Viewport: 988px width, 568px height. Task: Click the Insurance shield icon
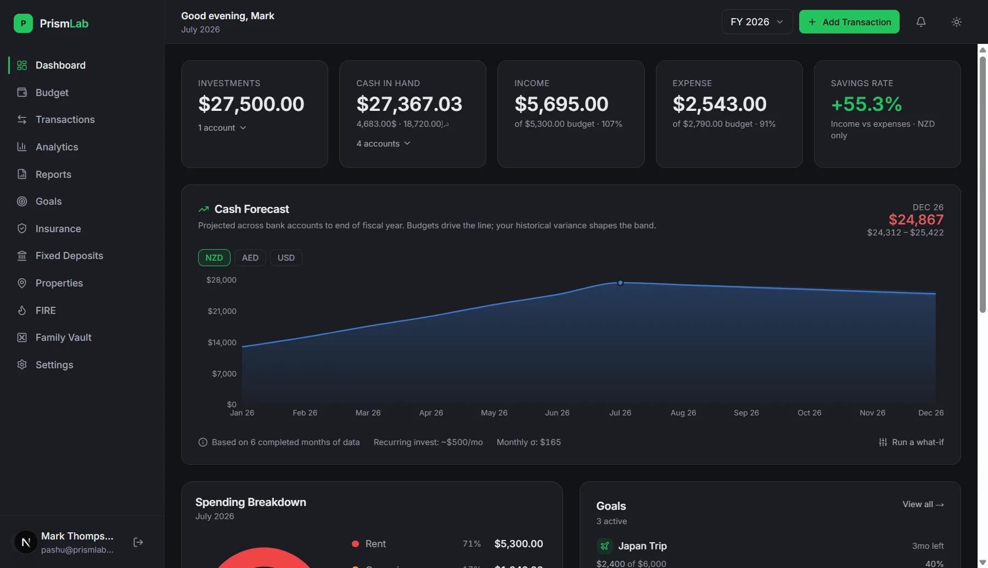click(22, 228)
